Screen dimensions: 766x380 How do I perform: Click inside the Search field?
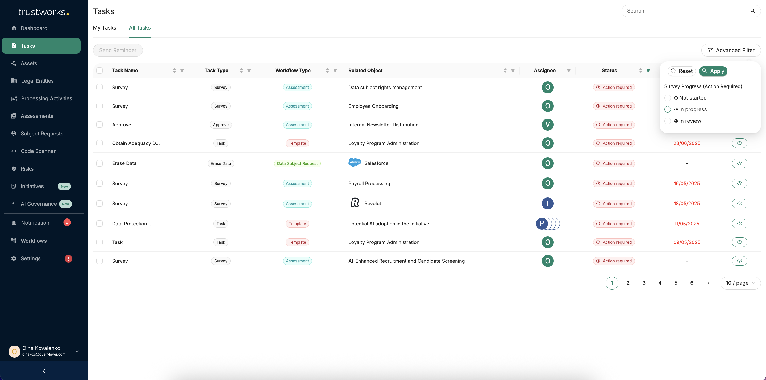(x=684, y=11)
